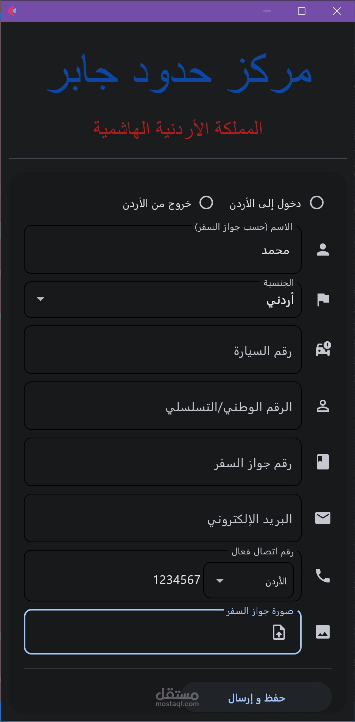Click the picture icon beside صورة جواز السفر
Viewport: 355px width, 722px height.
click(x=322, y=632)
